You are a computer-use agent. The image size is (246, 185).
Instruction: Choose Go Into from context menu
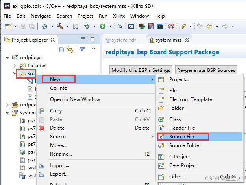[x=96, y=88]
